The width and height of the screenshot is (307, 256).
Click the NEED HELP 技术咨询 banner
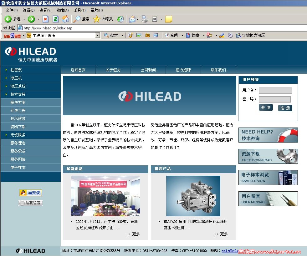268,135
